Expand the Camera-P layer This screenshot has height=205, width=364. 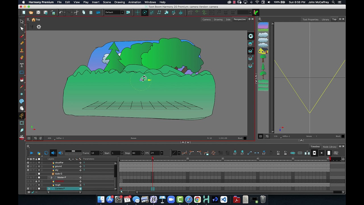pos(49,189)
